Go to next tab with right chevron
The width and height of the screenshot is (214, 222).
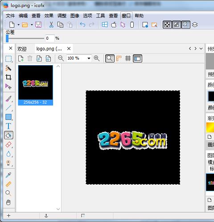pos(195,49)
